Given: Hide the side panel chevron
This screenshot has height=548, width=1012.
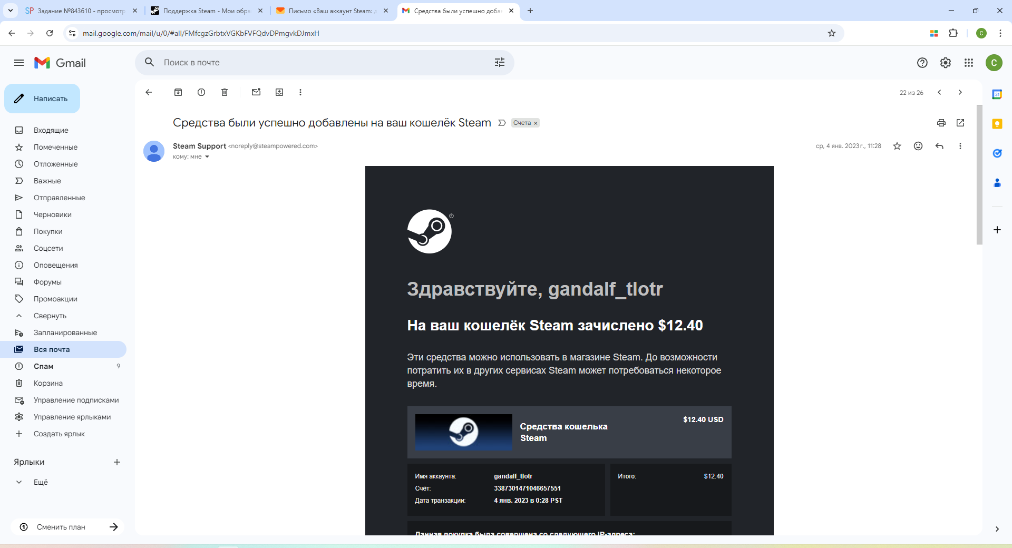Looking at the screenshot, I should point(997,529).
